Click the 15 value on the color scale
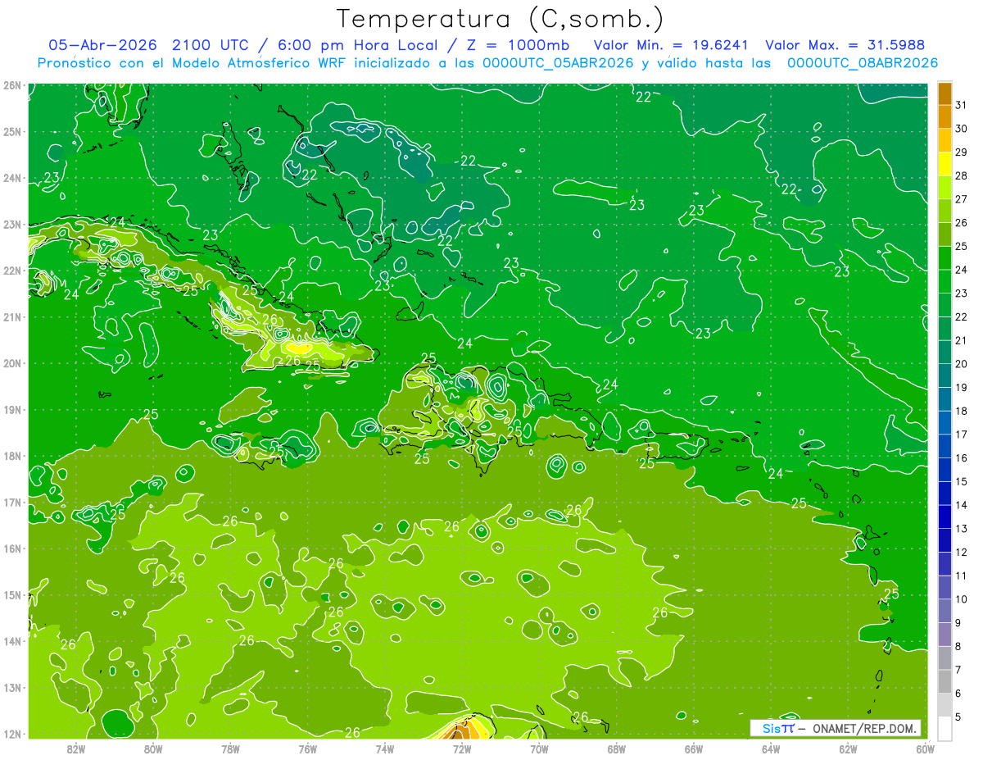 click(x=962, y=482)
